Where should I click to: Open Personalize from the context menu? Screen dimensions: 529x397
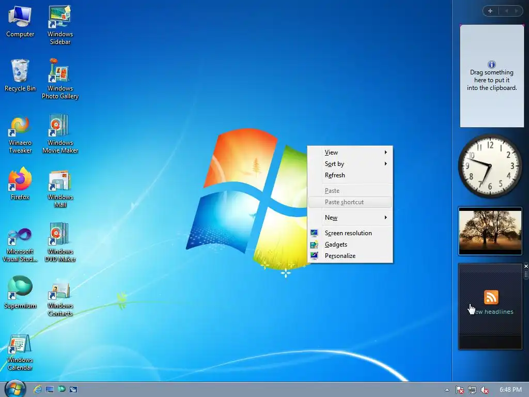pyautogui.click(x=350, y=256)
